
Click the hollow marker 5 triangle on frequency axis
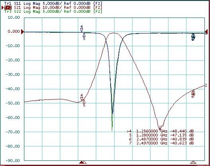pyautogui.click(x=85, y=162)
